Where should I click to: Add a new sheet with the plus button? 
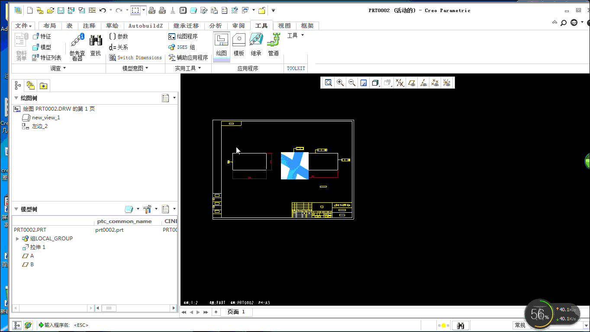[216, 312]
